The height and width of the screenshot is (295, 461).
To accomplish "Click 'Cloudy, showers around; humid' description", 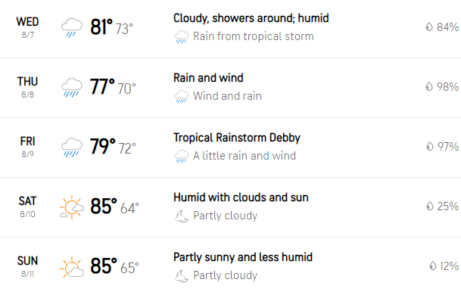I will click(x=251, y=18).
